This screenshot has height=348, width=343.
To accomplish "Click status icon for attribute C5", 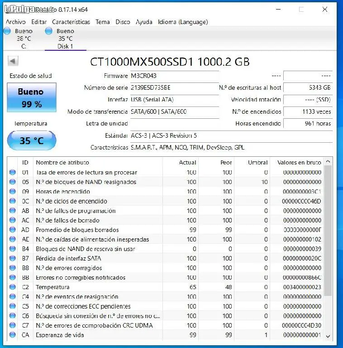I will 13,306.
